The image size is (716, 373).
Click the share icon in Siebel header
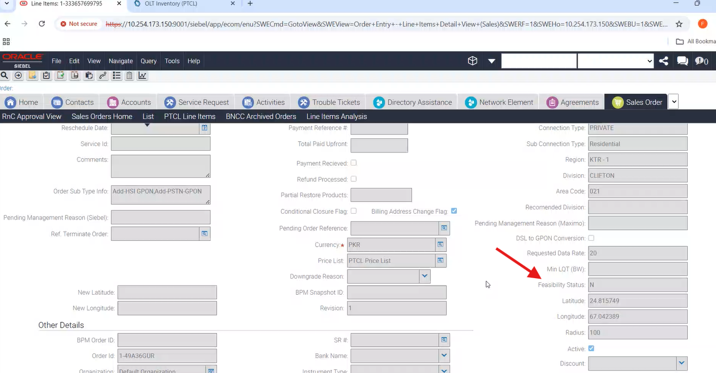(664, 61)
